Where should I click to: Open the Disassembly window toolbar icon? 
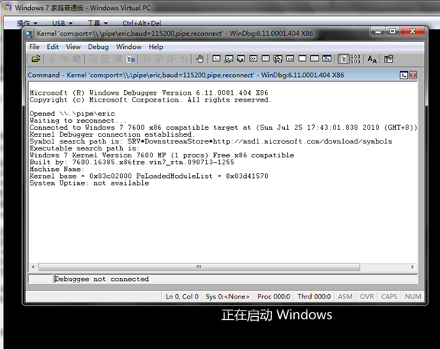[x=290, y=59]
